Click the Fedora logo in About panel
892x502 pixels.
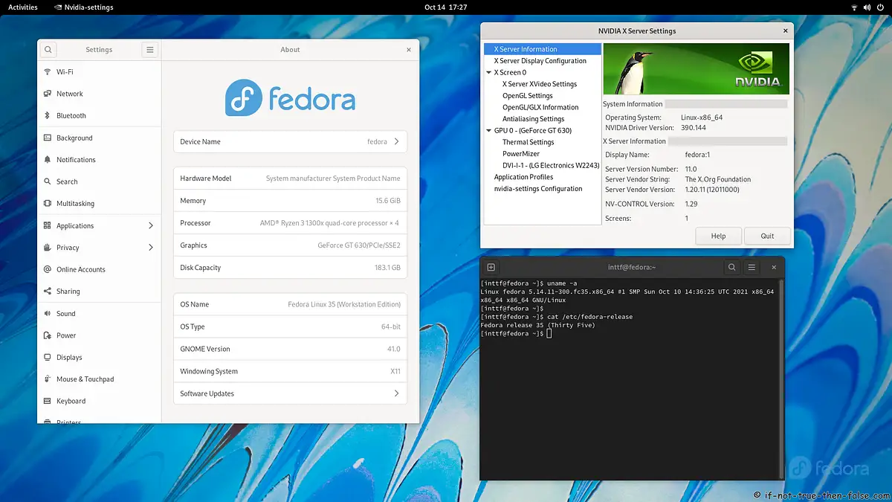[x=290, y=98]
